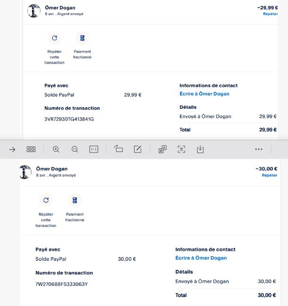Open the thumbnail grid view

point(31,149)
